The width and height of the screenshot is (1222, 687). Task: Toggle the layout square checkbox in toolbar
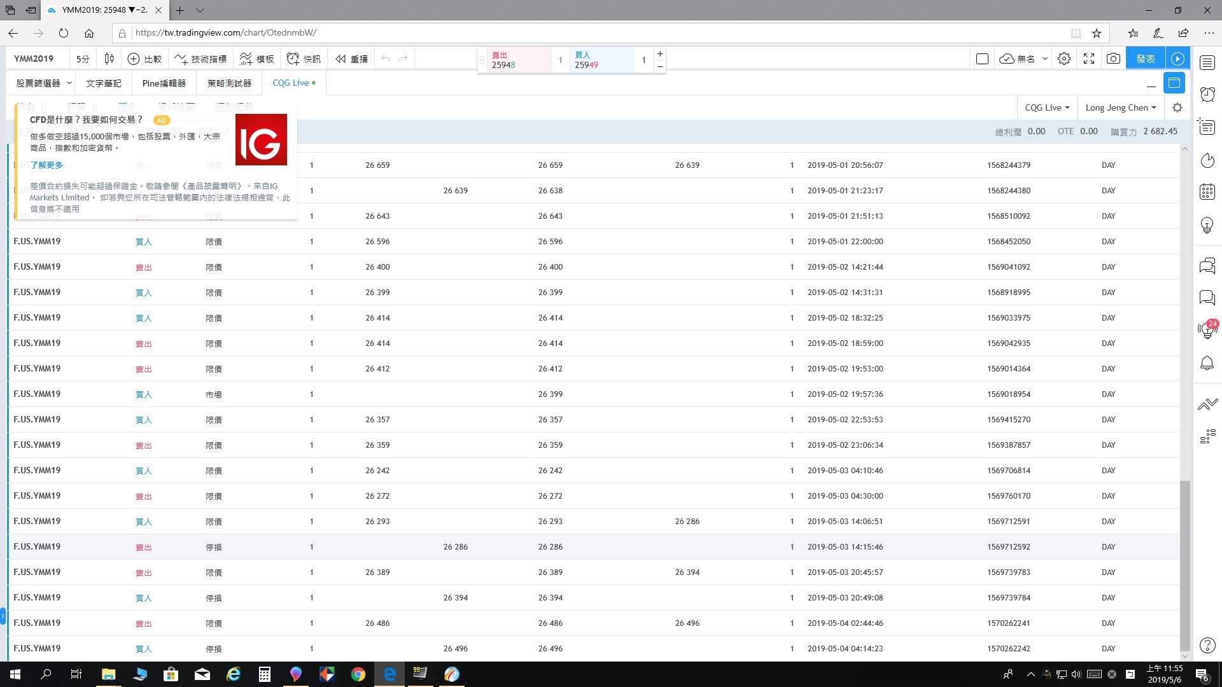[982, 59]
